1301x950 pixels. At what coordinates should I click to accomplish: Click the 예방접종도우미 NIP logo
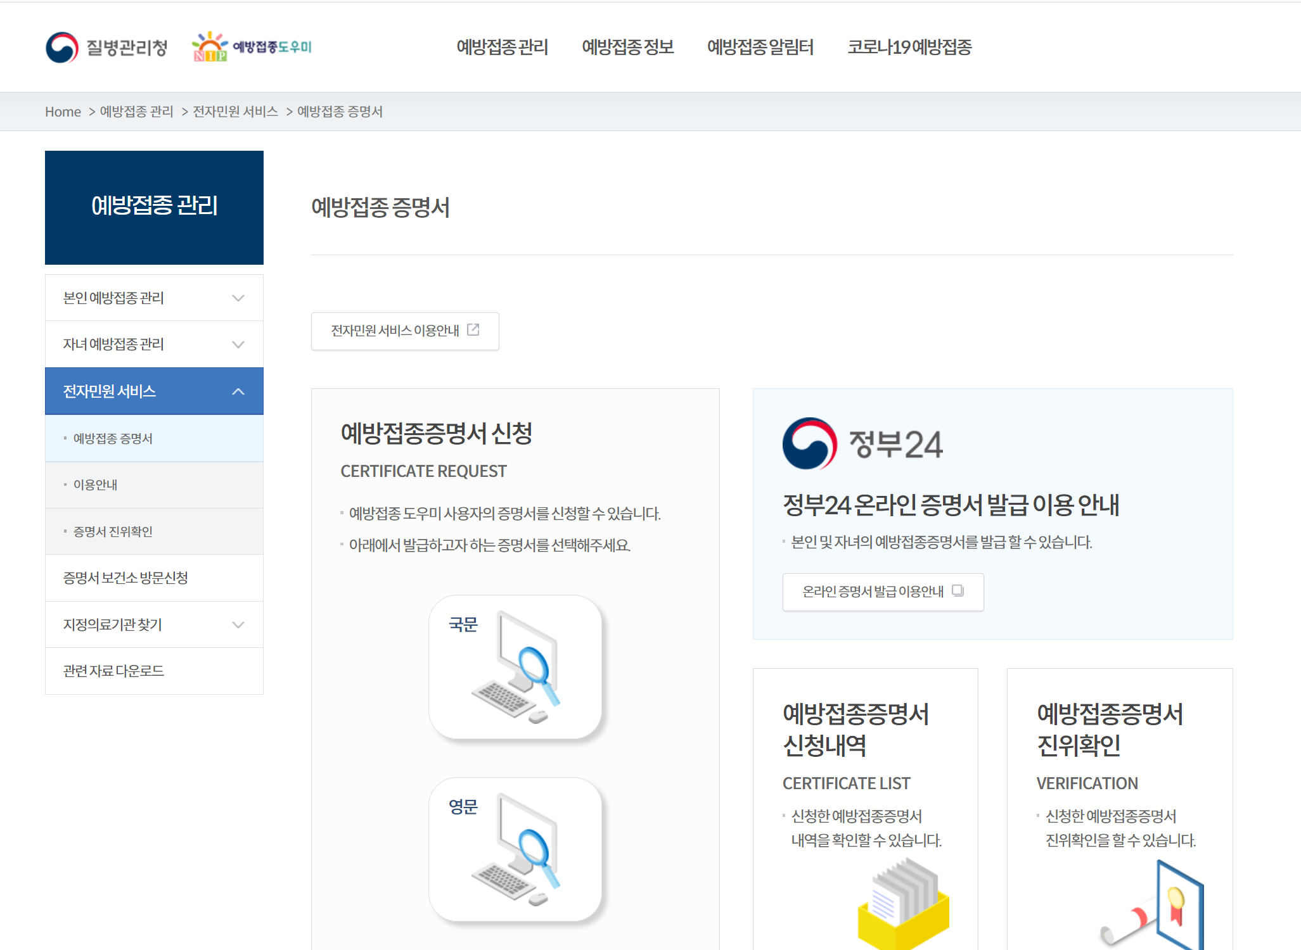pyautogui.click(x=252, y=47)
